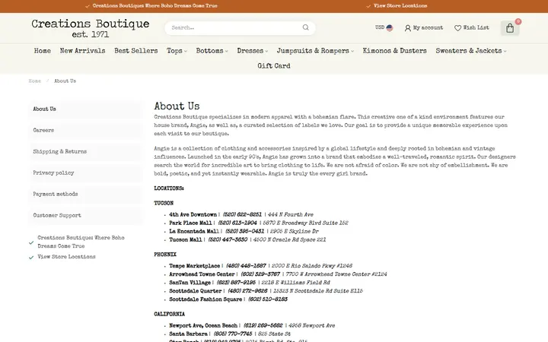Click the PHOENIX section heading
The width and height of the screenshot is (548, 342).
coord(165,255)
